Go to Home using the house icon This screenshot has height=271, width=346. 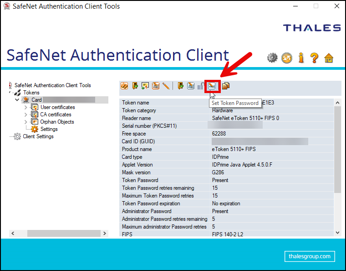pyautogui.click(x=329, y=57)
